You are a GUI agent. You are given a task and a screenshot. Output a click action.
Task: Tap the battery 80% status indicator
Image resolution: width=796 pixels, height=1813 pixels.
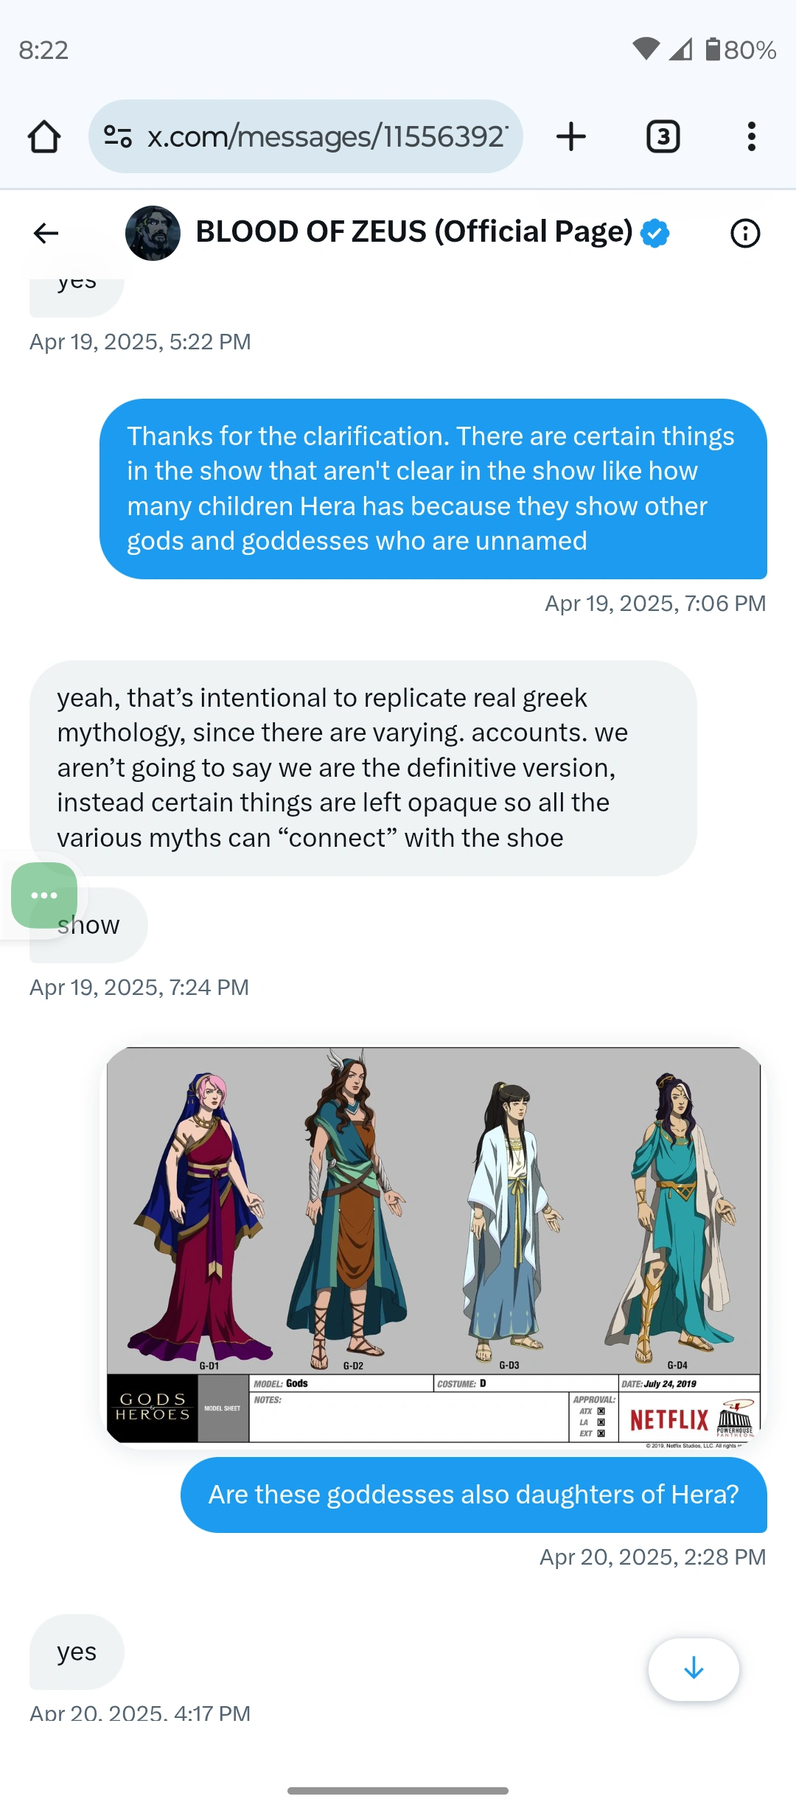pyautogui.click(x=741, y=49)
